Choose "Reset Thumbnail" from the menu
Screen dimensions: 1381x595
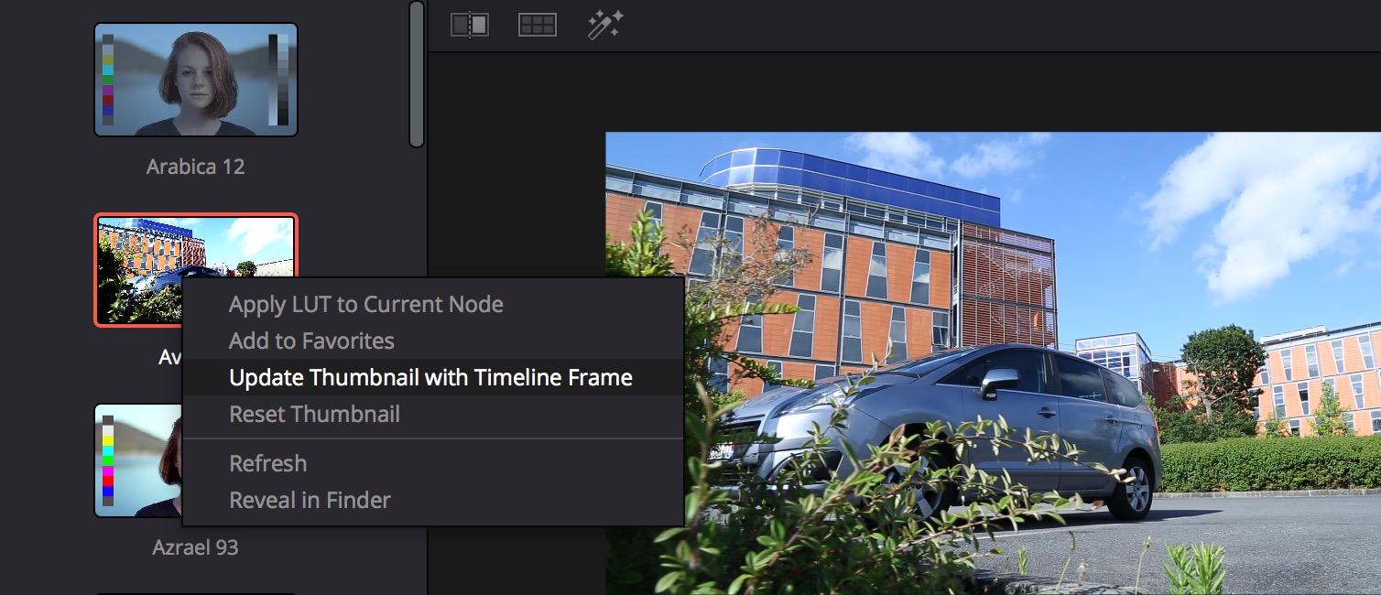tap(315, 414)
